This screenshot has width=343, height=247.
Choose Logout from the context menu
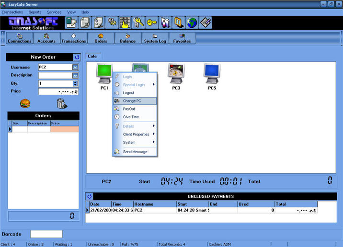click(135, 93)
